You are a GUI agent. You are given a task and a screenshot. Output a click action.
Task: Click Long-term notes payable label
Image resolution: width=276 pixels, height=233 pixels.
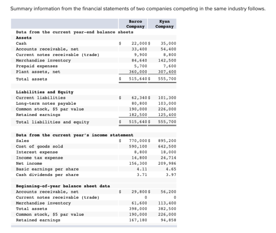click(x=46, y=103)
